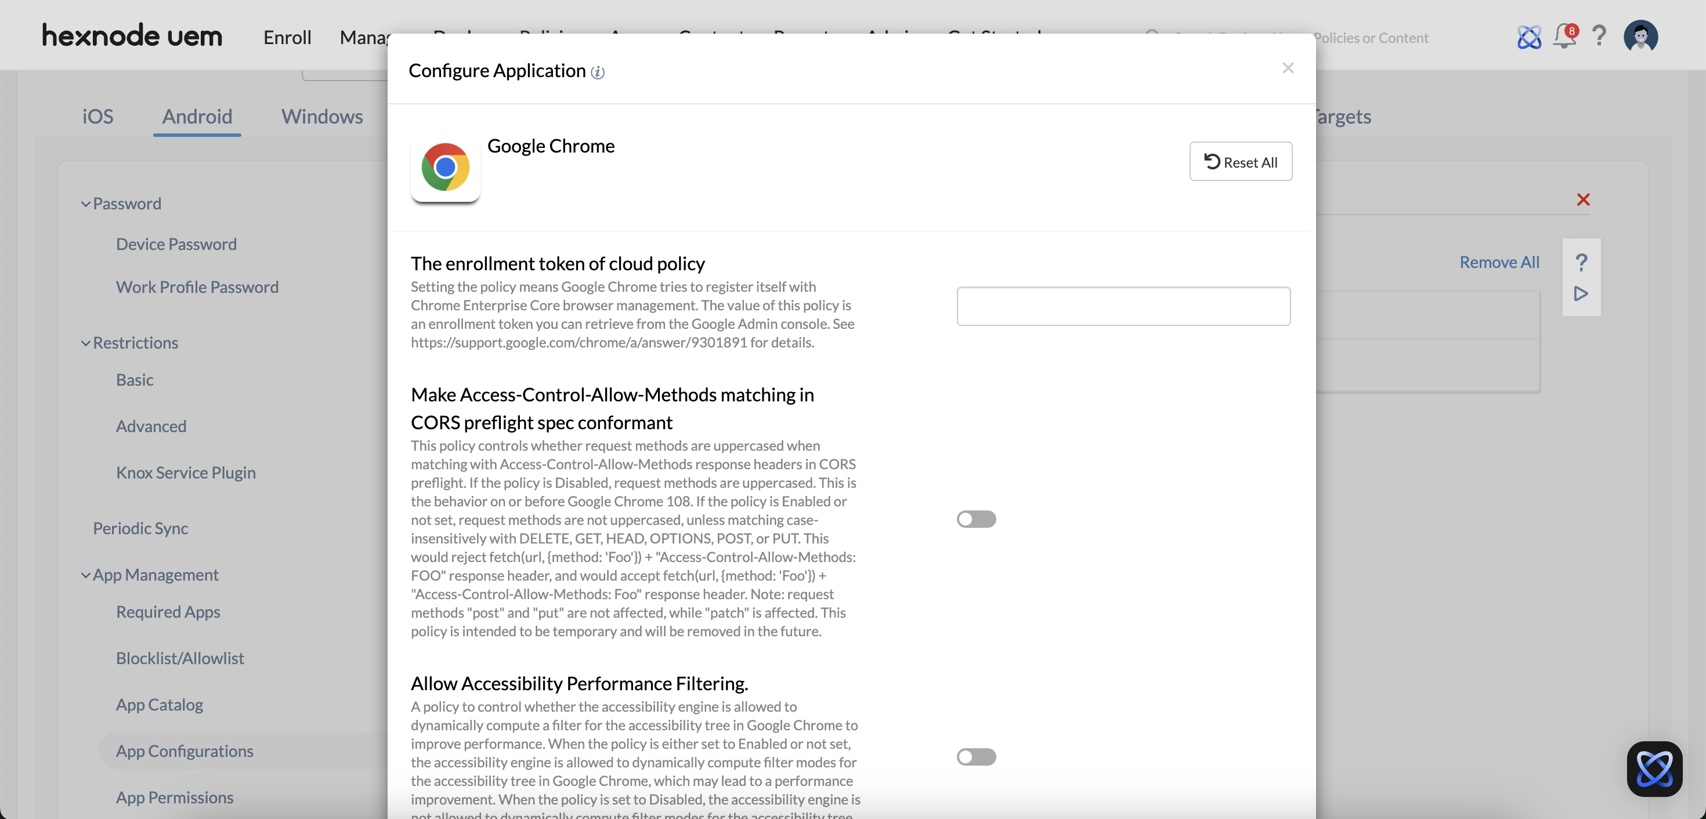Click 'Allow Accessibility Performance Filtering.' heading
1706x819 pixels.
[x=579, y=683]
